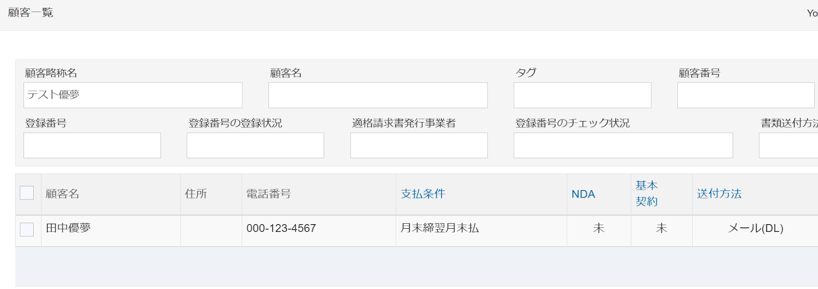The height and width of the screenshot is (289, 818).
Task: Toggle the select-all checkbox in table header
Action: pos(27,193)
